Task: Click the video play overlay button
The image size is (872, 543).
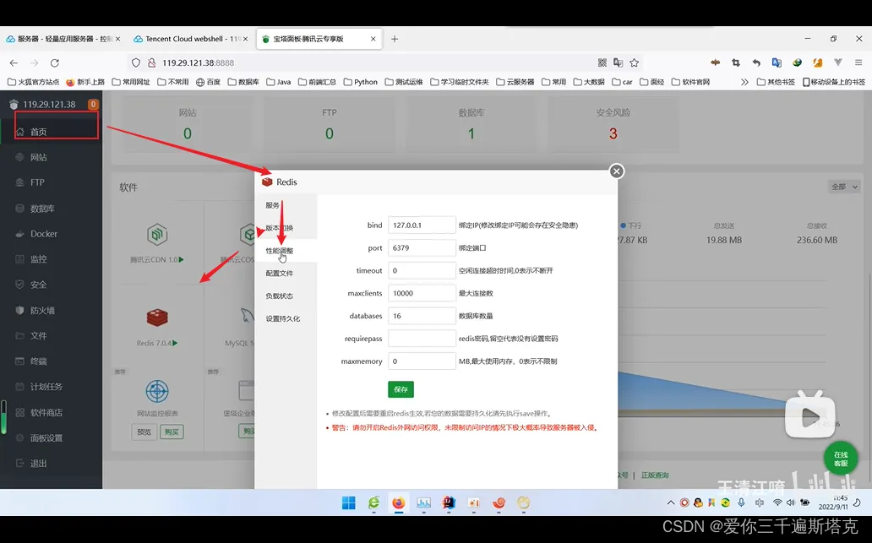Action: coord(809,415)
